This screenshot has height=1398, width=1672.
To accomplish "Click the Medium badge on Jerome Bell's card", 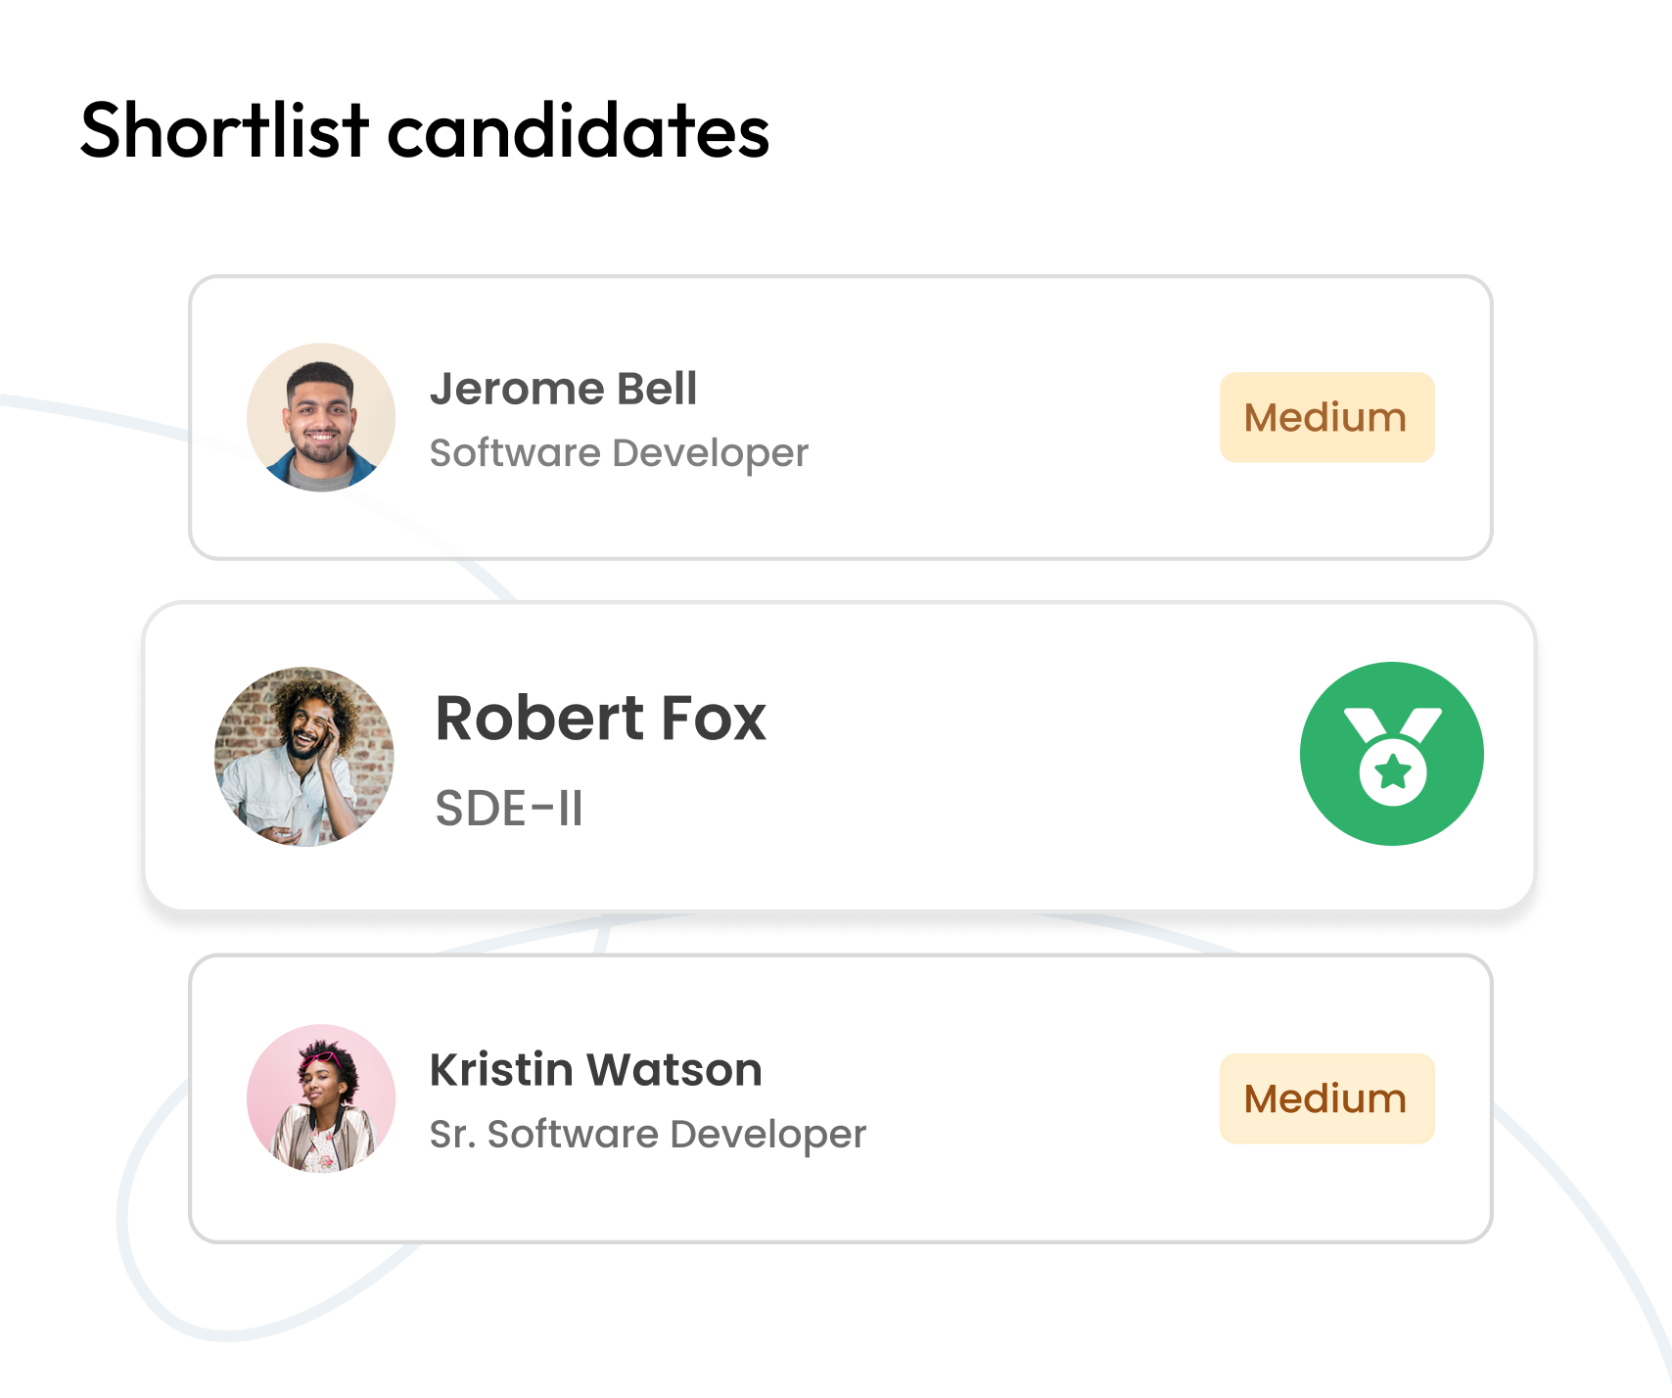I will (1326, 418).
